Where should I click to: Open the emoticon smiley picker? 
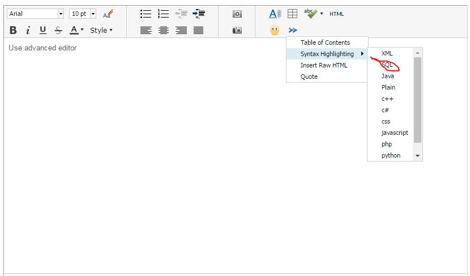275,30
